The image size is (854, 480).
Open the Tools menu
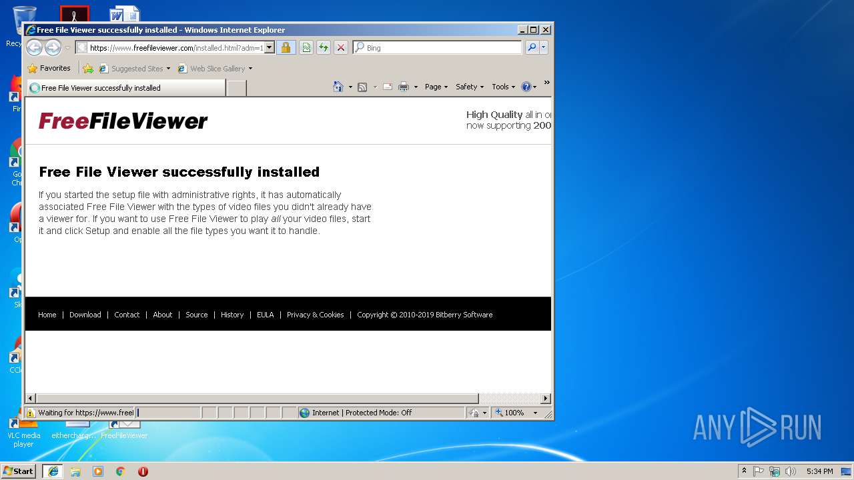[x=504, y=87]
